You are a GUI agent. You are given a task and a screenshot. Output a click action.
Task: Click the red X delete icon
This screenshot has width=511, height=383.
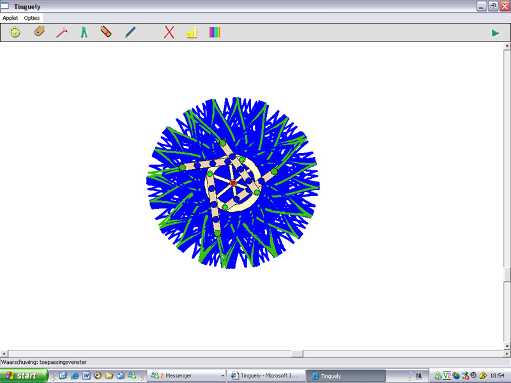coord(169,32)
